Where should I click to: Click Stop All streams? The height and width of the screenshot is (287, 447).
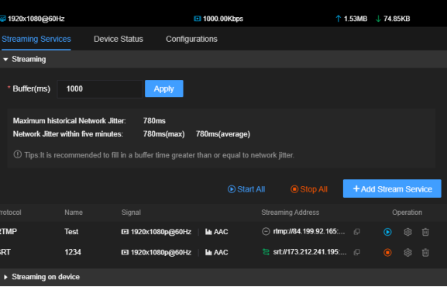(x=309, y=189)
